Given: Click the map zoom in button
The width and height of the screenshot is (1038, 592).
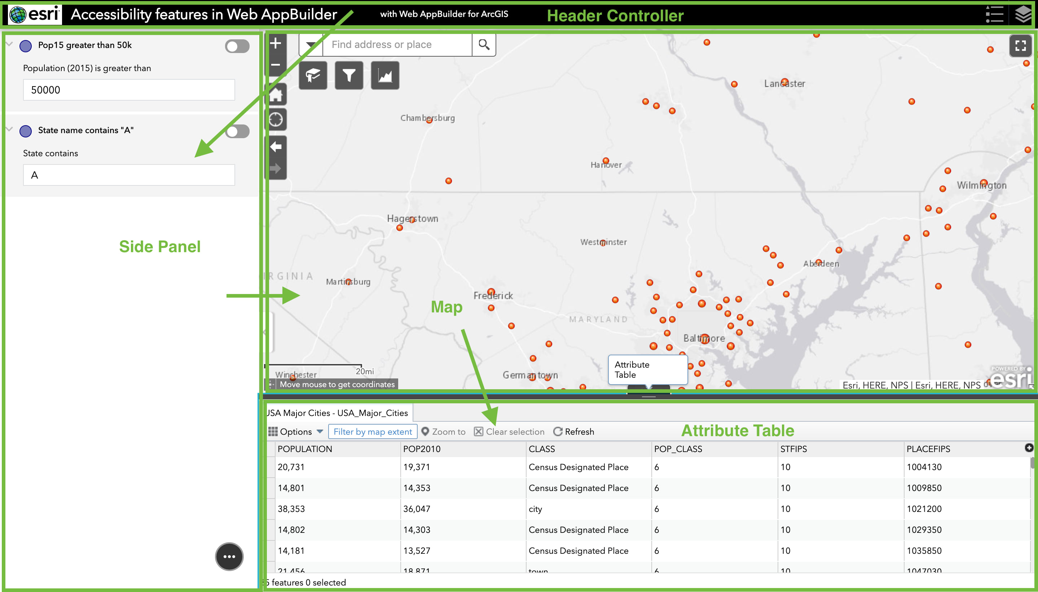Looking at the screenshot, I should tap(276, 44).
